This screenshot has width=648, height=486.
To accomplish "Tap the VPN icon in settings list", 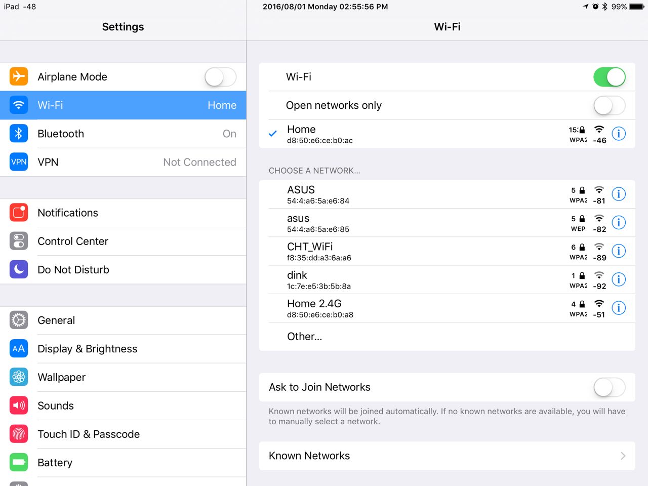I will coord(19,162).
